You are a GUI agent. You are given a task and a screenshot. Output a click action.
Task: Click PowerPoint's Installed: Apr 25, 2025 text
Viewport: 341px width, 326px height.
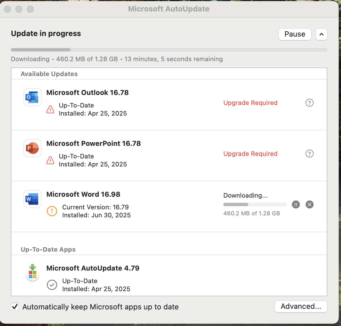(x=93, y=164)
